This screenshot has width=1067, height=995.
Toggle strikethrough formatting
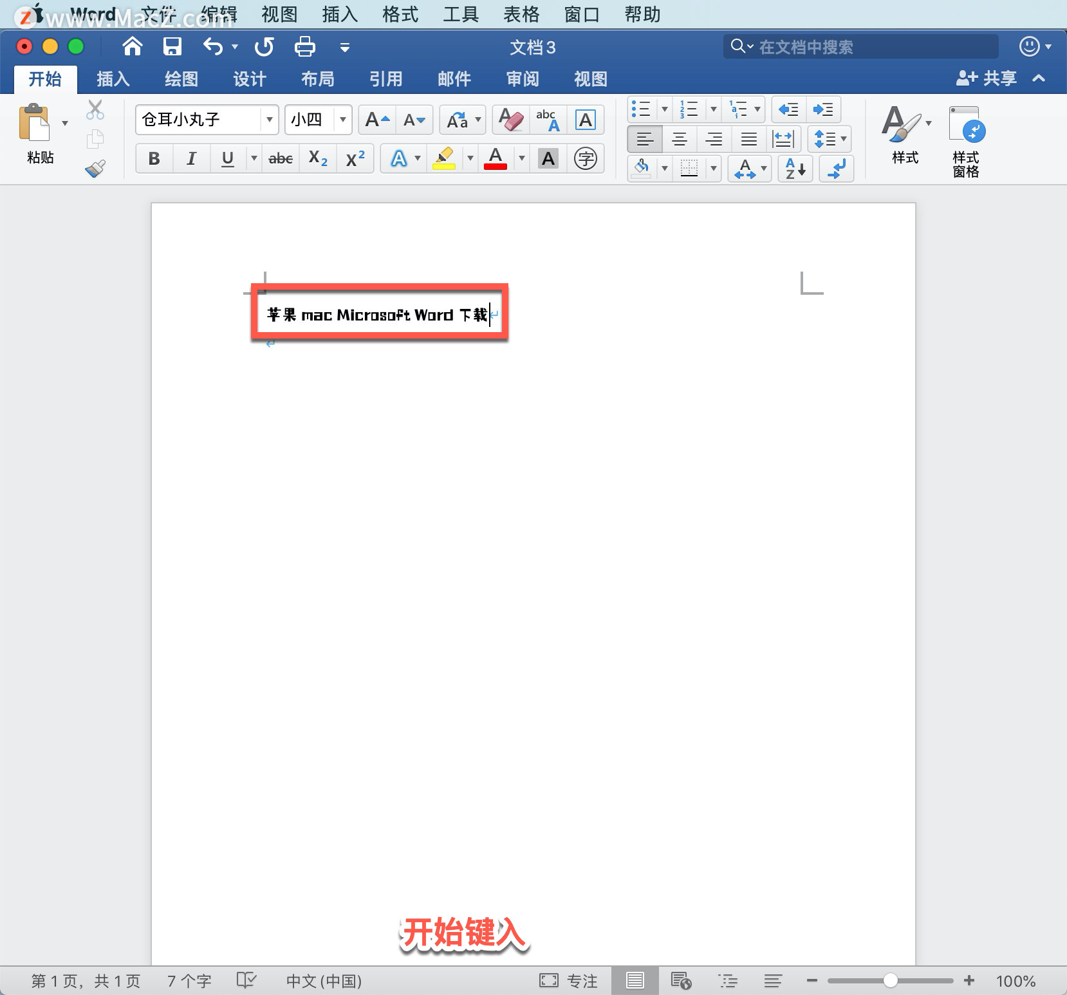point(281,158)
